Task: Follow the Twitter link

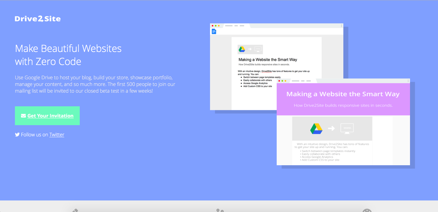Action: 57,135
